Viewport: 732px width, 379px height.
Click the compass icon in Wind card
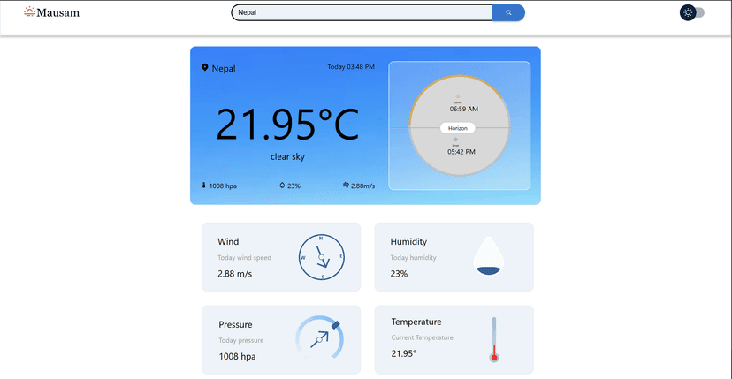pyautogui.click(x=321, y=257)
